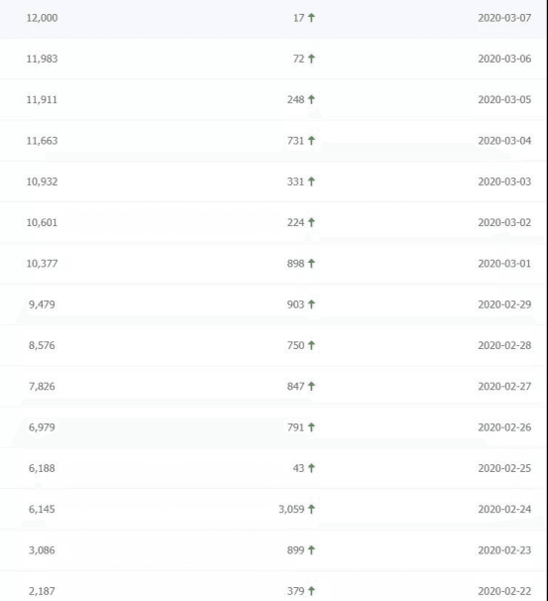Click the date 2020-03-04
The width and height of the screenshot is (548, 601).
click(504, 141)
